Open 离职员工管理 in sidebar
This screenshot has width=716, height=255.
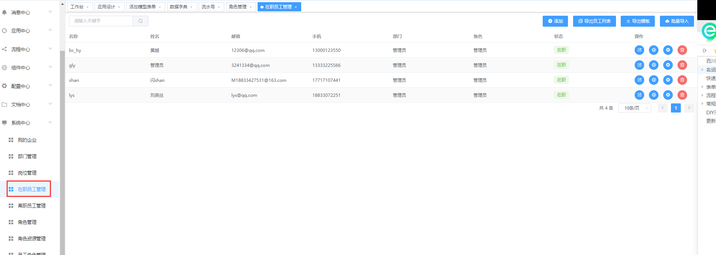pos(32,206)
